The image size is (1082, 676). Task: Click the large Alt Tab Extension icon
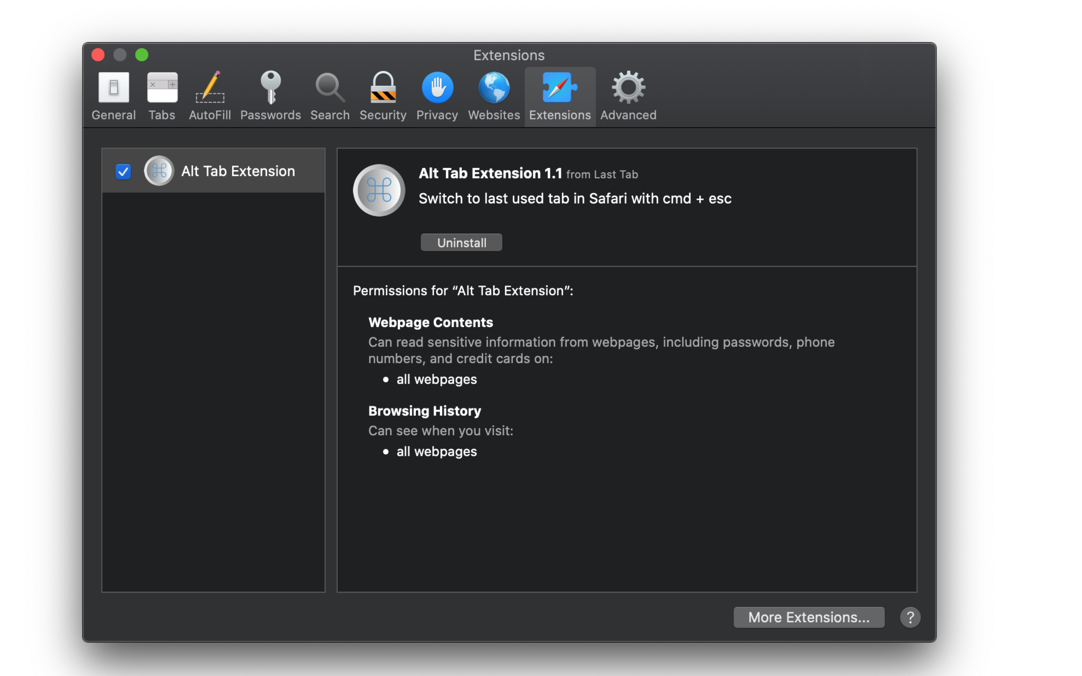point(379,190)
